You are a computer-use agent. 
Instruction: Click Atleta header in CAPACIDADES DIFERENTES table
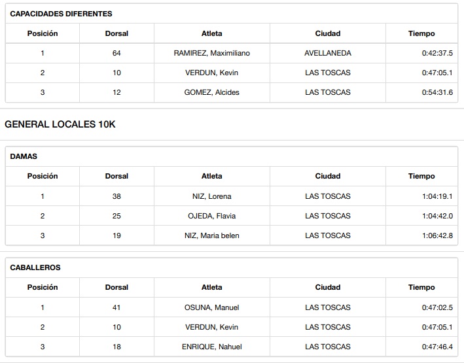click(x=211, y=33)
